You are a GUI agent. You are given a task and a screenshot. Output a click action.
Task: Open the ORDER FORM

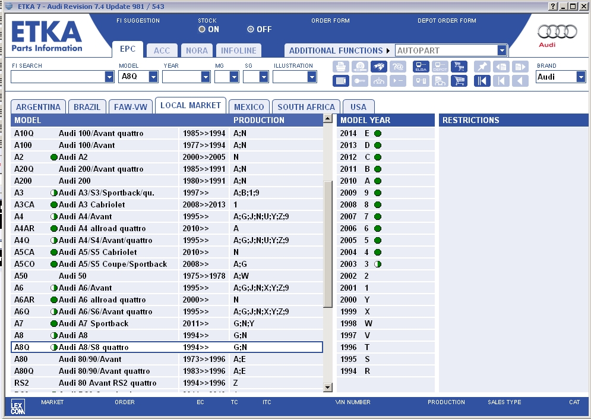click(331, 20)
